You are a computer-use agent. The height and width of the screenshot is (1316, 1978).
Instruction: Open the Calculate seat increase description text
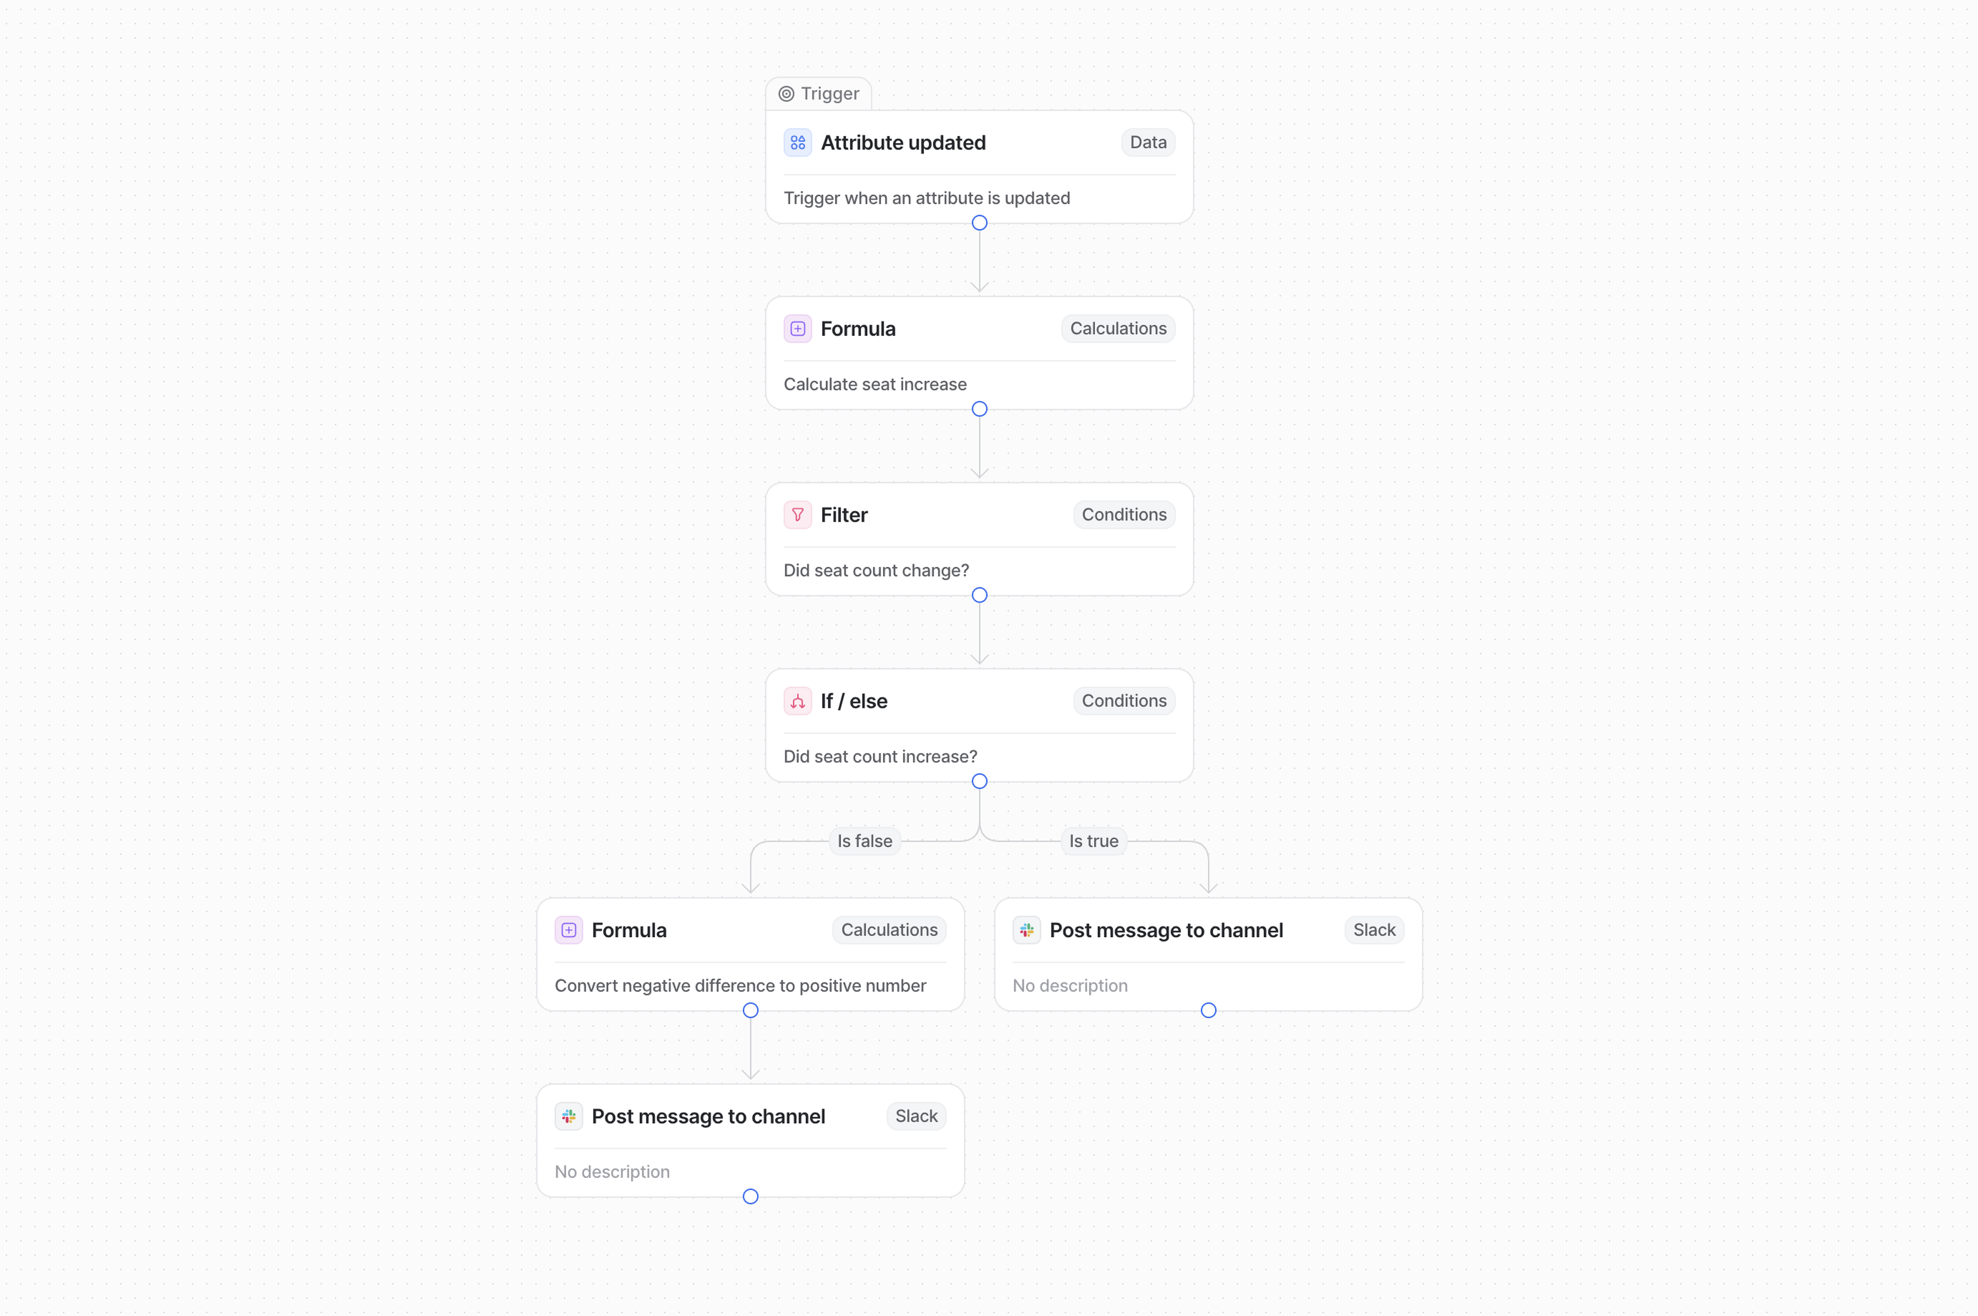(x=875, y=384)
